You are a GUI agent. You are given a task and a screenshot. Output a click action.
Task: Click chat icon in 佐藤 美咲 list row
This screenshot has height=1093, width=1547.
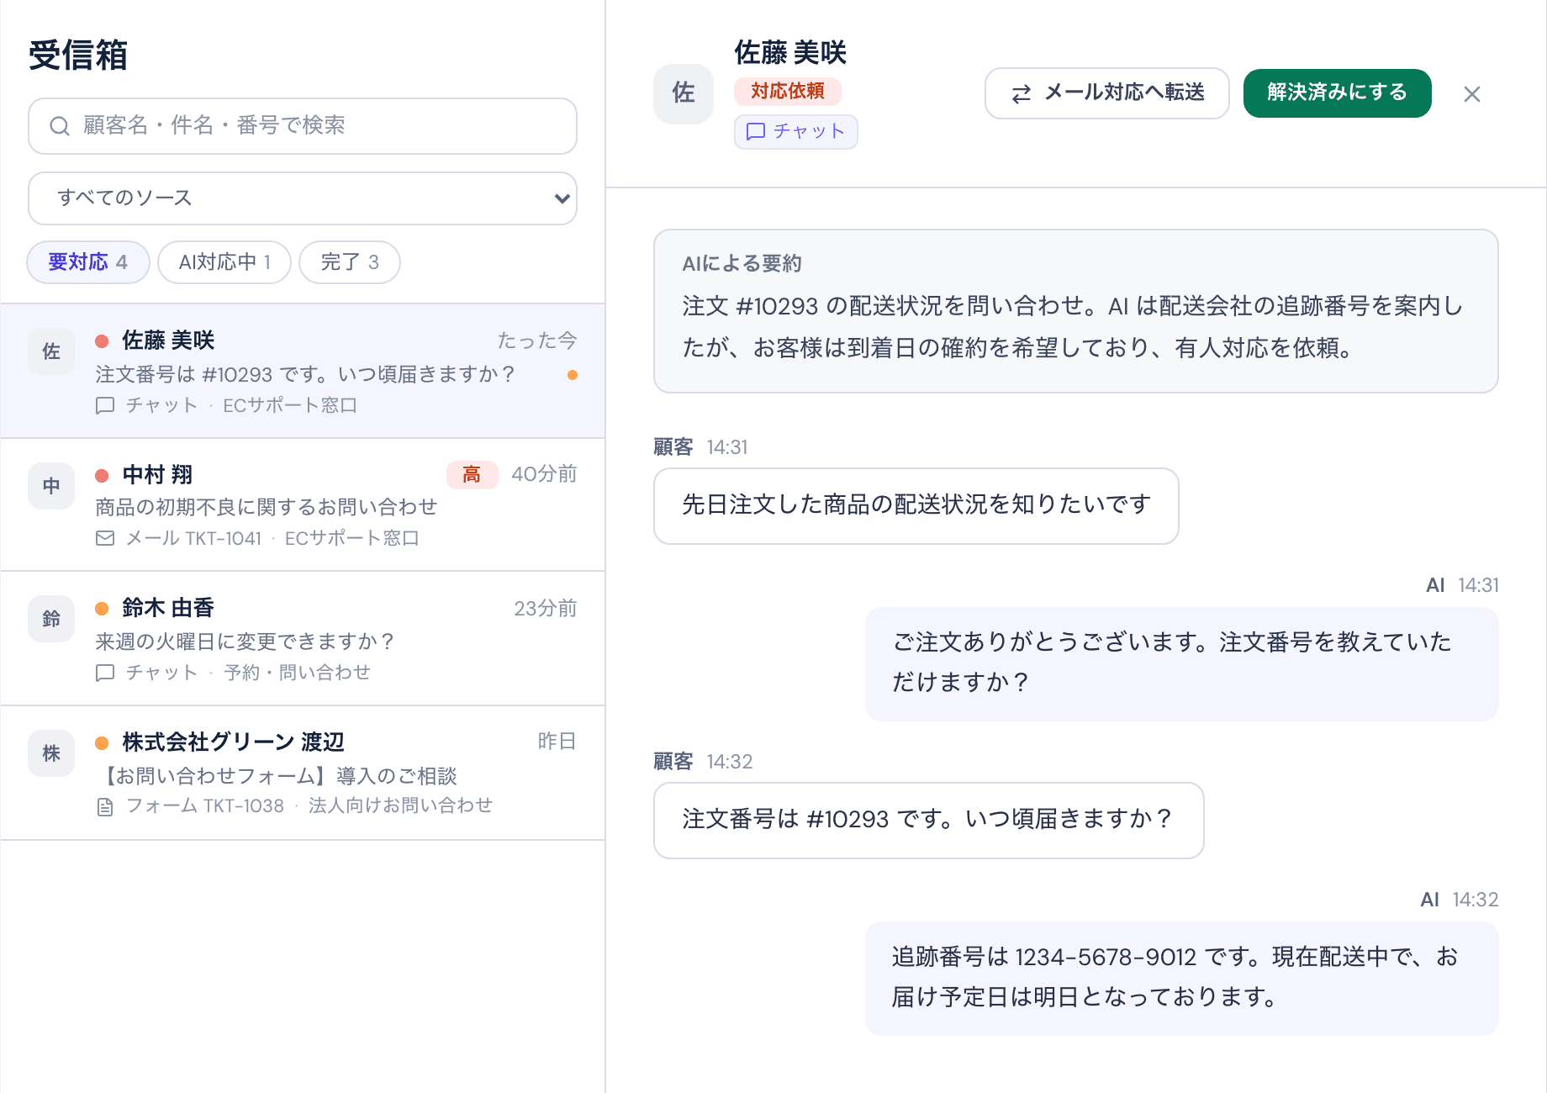click(105, 405)
